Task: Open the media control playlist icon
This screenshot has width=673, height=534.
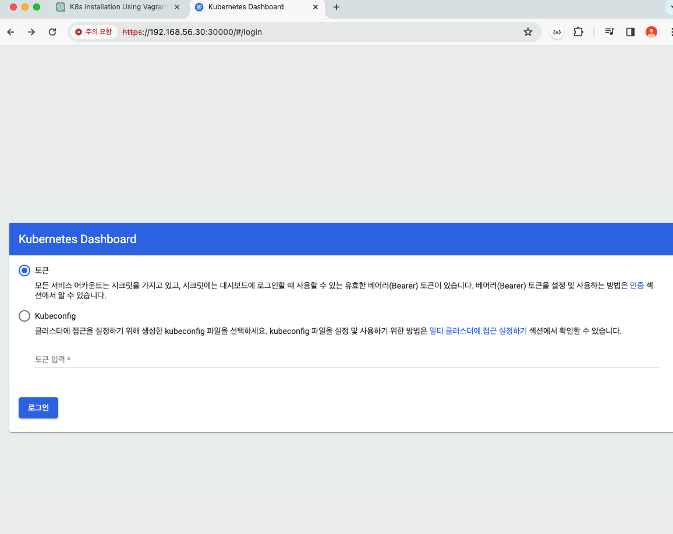Action: [610, 32]
